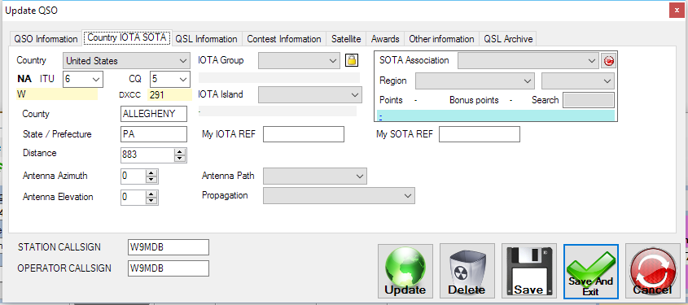The image size is (688, 305).
Task: Open the QSL Information tab
Action: (x=206, y=39)
